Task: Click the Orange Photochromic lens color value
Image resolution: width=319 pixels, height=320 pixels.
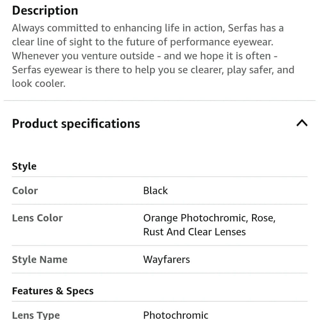Action: pyautogui.click(x=209, y=225)
